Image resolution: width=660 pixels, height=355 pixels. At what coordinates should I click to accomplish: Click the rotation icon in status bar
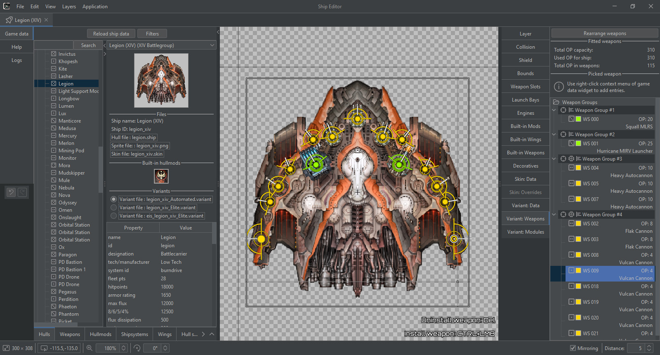(137, 348)
